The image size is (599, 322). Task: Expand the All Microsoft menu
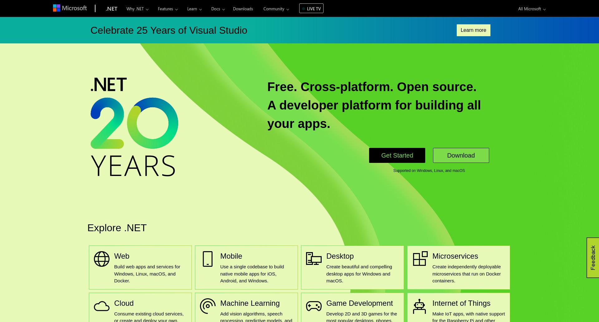[x=532, y=9]
